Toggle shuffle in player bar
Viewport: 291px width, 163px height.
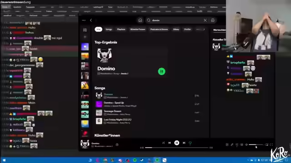(x=163, y=143)
